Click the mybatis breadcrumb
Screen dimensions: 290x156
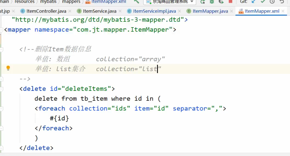click(48, 2)
